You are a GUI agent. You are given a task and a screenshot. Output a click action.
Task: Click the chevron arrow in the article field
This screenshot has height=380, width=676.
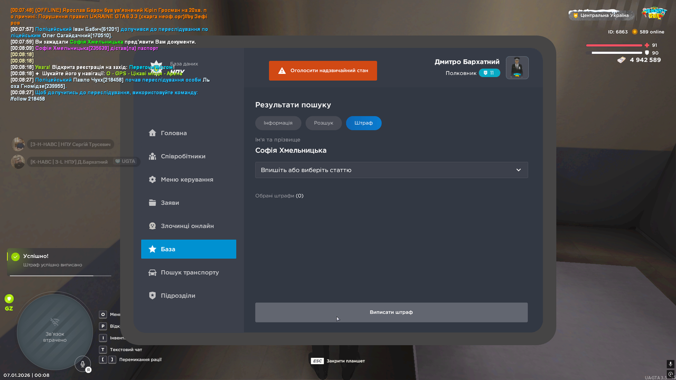coord(519,170)
